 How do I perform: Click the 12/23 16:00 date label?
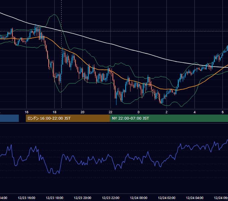point(26,198)
